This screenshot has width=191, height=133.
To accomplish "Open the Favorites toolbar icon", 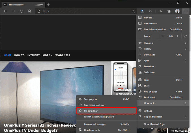I will tap(161, 11).
